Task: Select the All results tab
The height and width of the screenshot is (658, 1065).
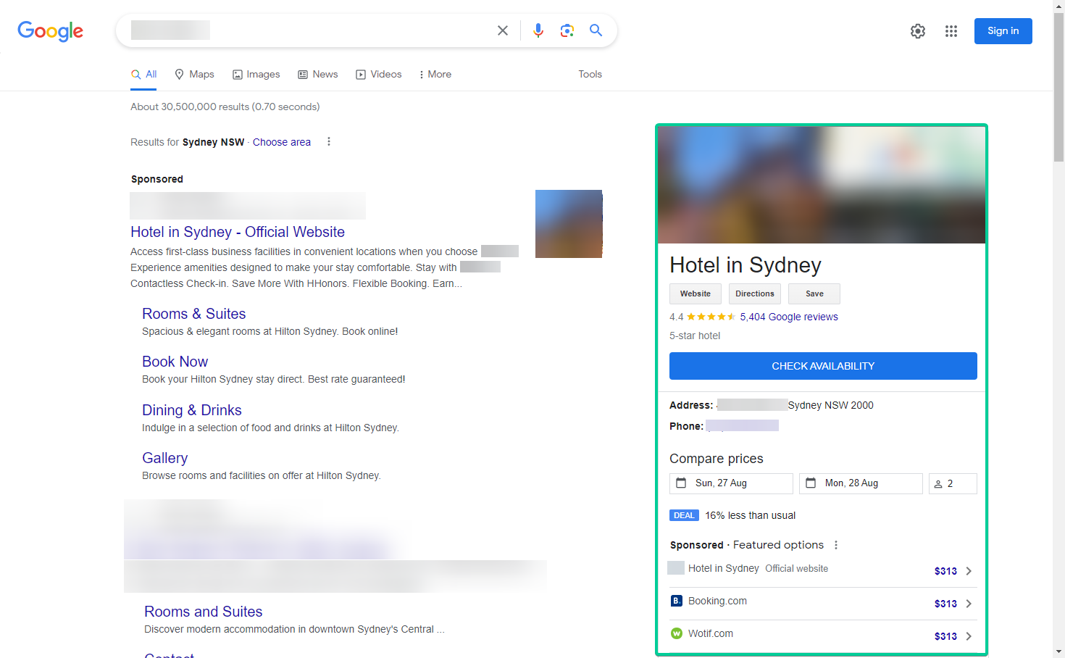Action: click(143, 75)
